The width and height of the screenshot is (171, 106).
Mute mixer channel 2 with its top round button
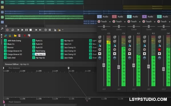pyautogui.click(x=115, y=37)
